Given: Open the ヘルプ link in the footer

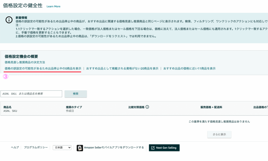Looking at the screenshot, I should (15, 148).
